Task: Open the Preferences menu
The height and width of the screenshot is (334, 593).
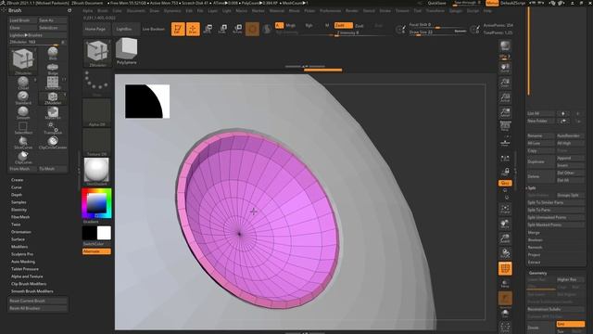Action: pos(330,11)
